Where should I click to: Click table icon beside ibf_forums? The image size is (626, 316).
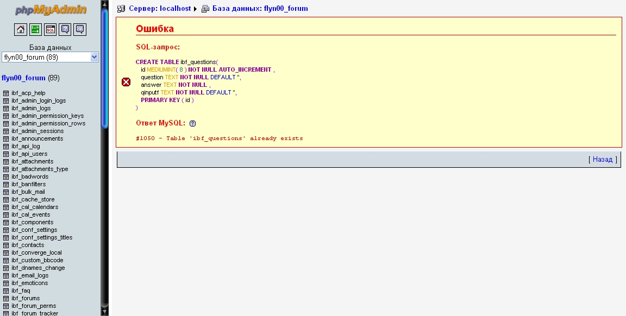[x=6, y=299]
